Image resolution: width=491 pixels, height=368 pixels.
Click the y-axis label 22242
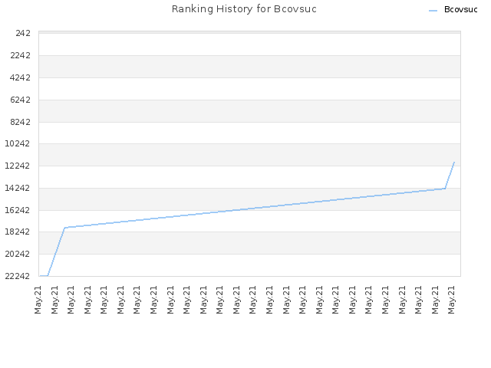click(18, 276)
